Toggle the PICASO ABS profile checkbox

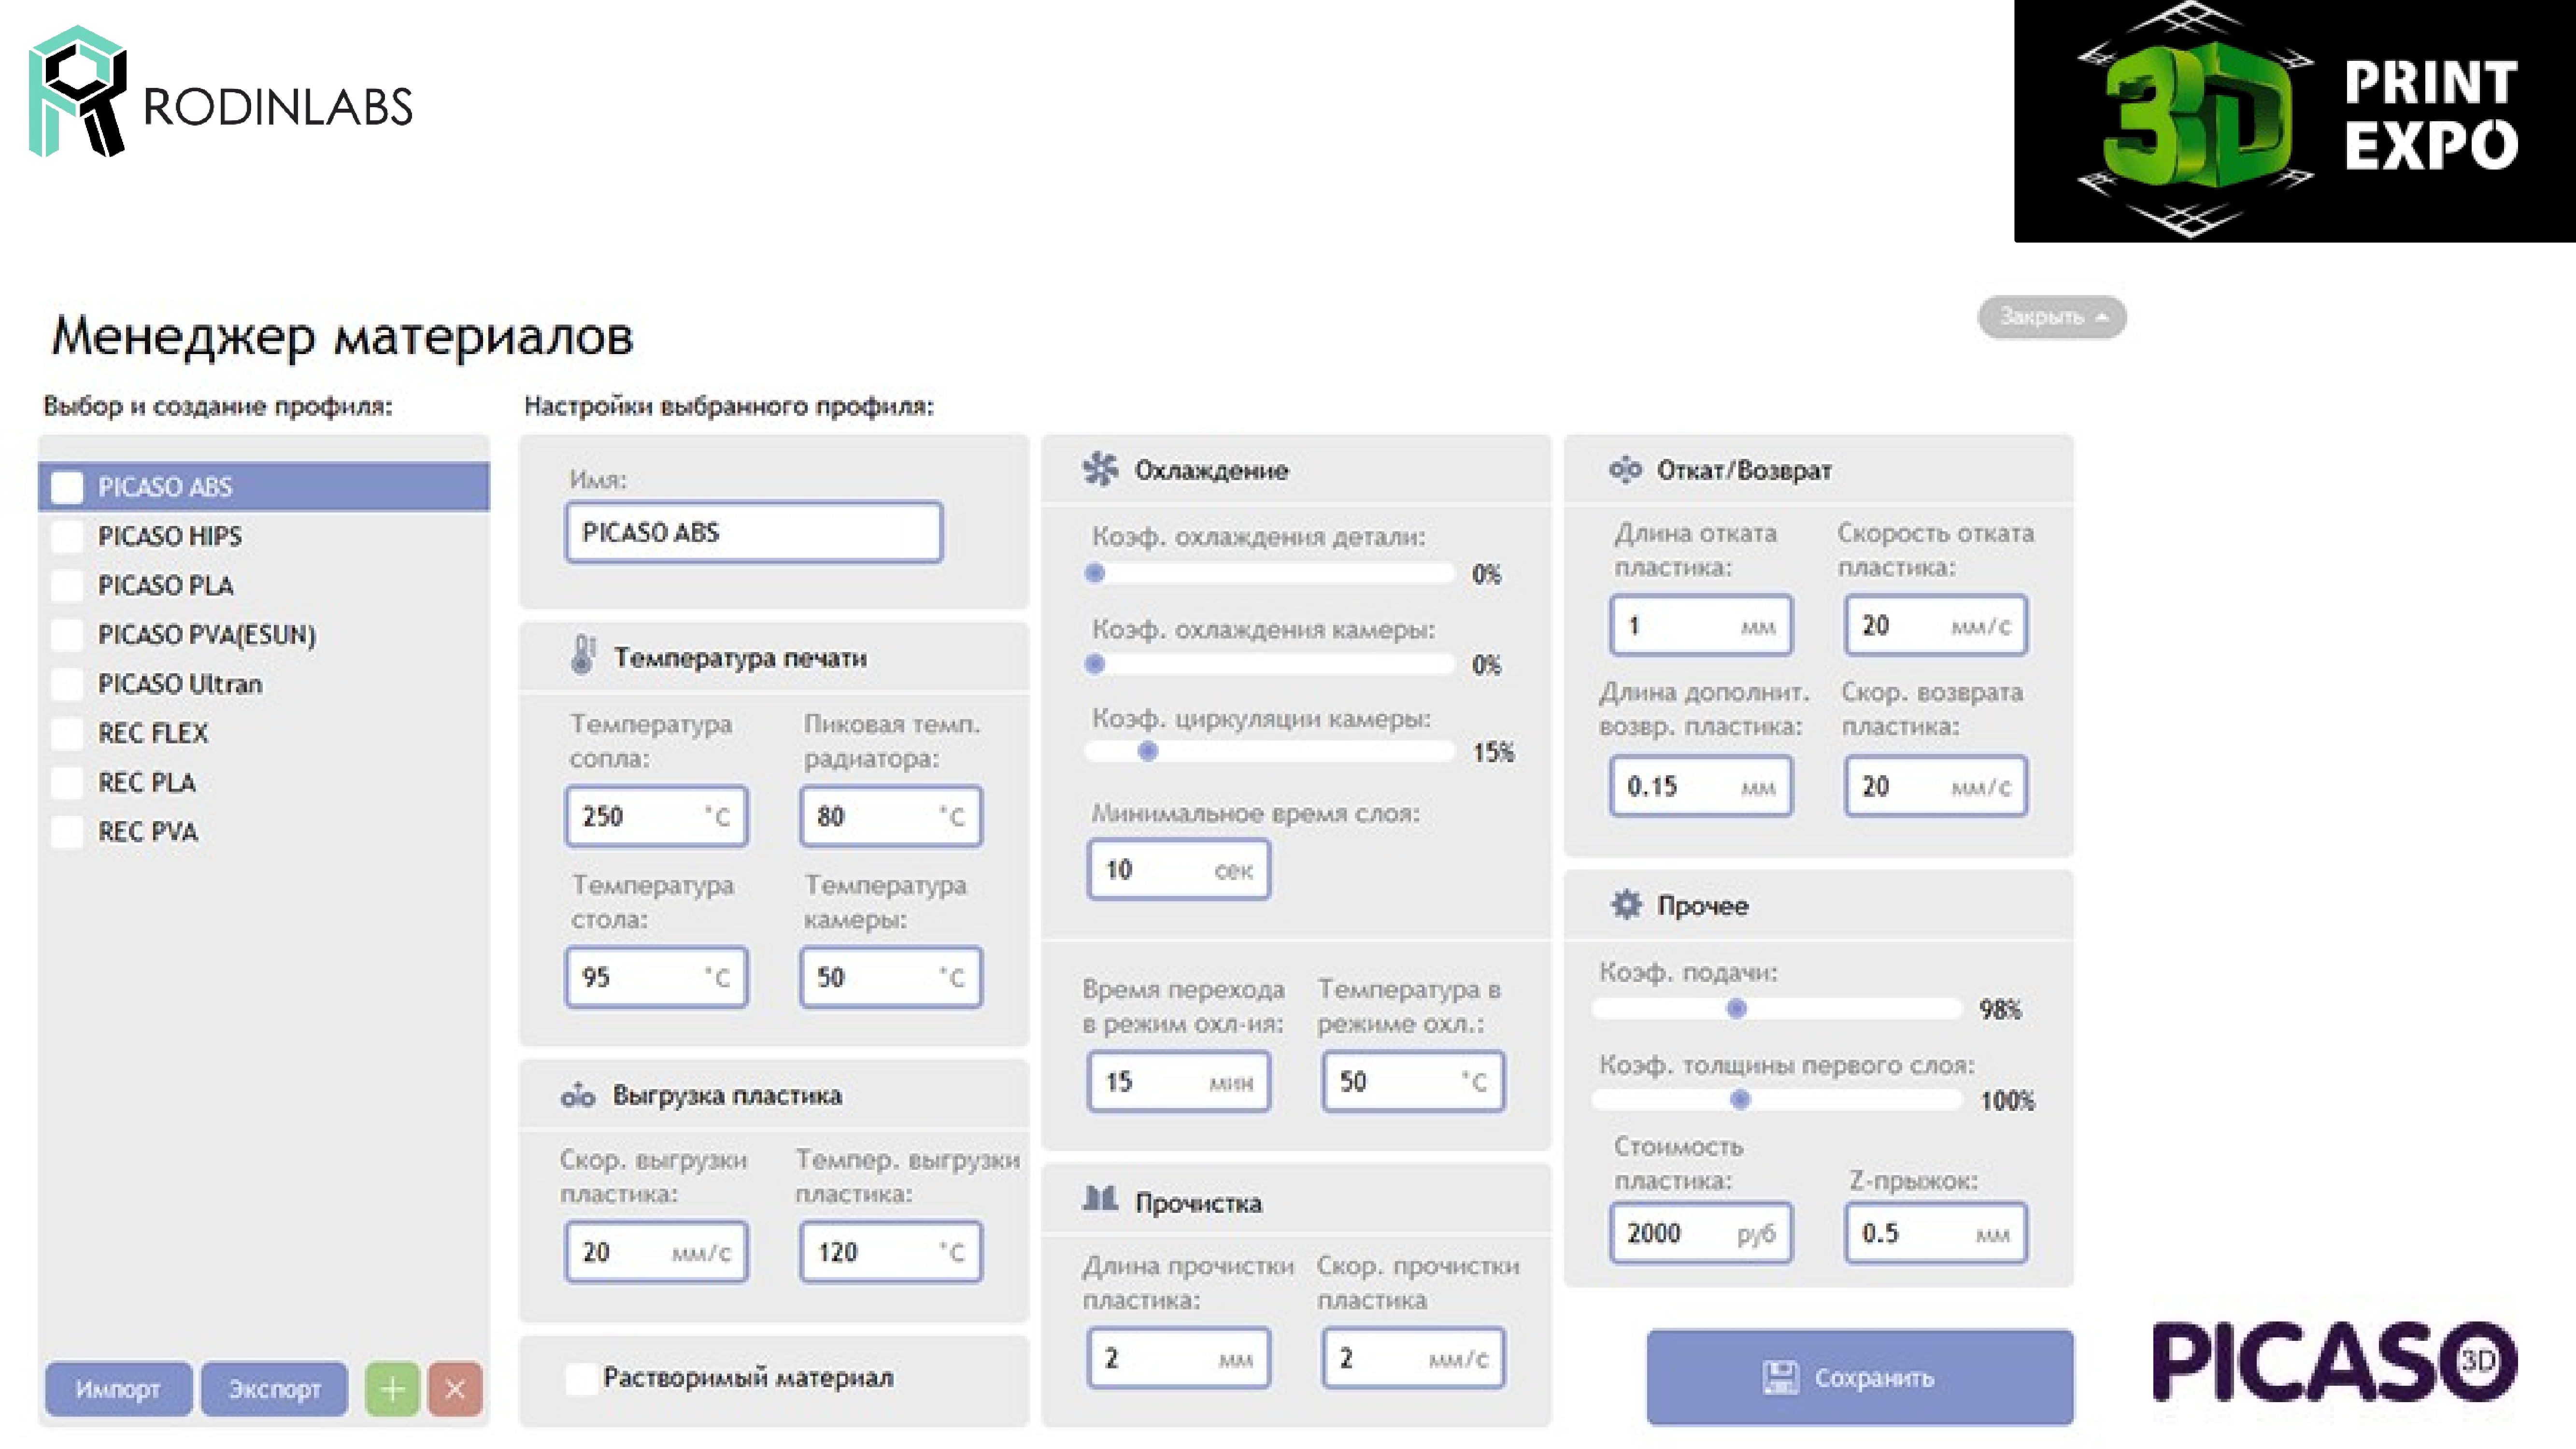67,487
